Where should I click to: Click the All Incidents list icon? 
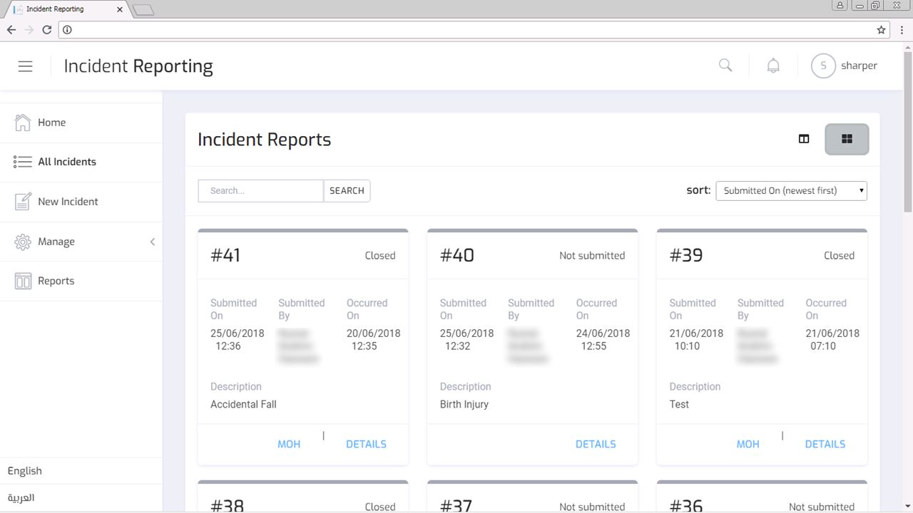tap(23, 162)
